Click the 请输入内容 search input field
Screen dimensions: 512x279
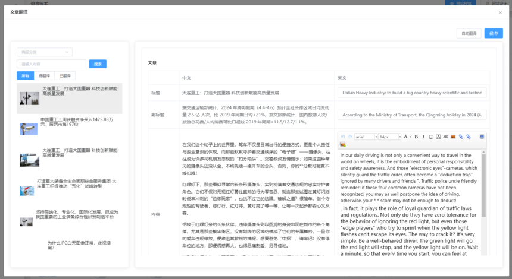51,64
